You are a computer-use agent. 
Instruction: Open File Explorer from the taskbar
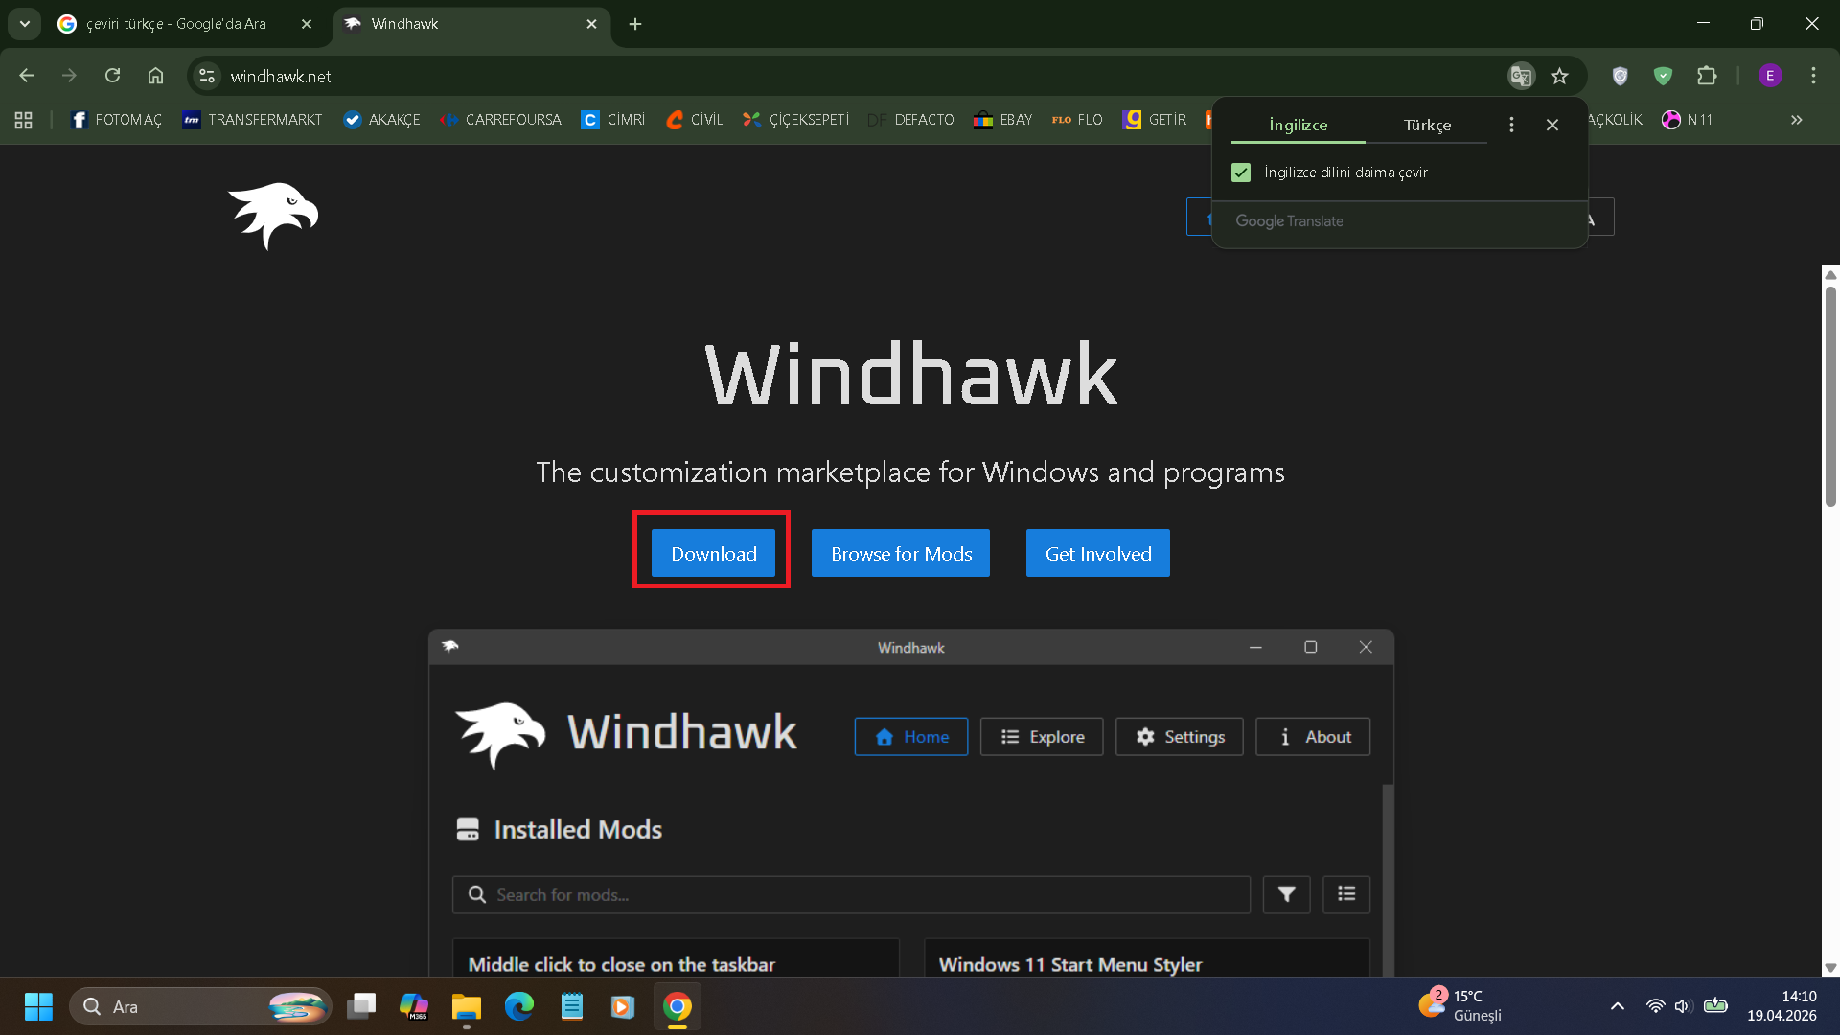click(467, 1006)
